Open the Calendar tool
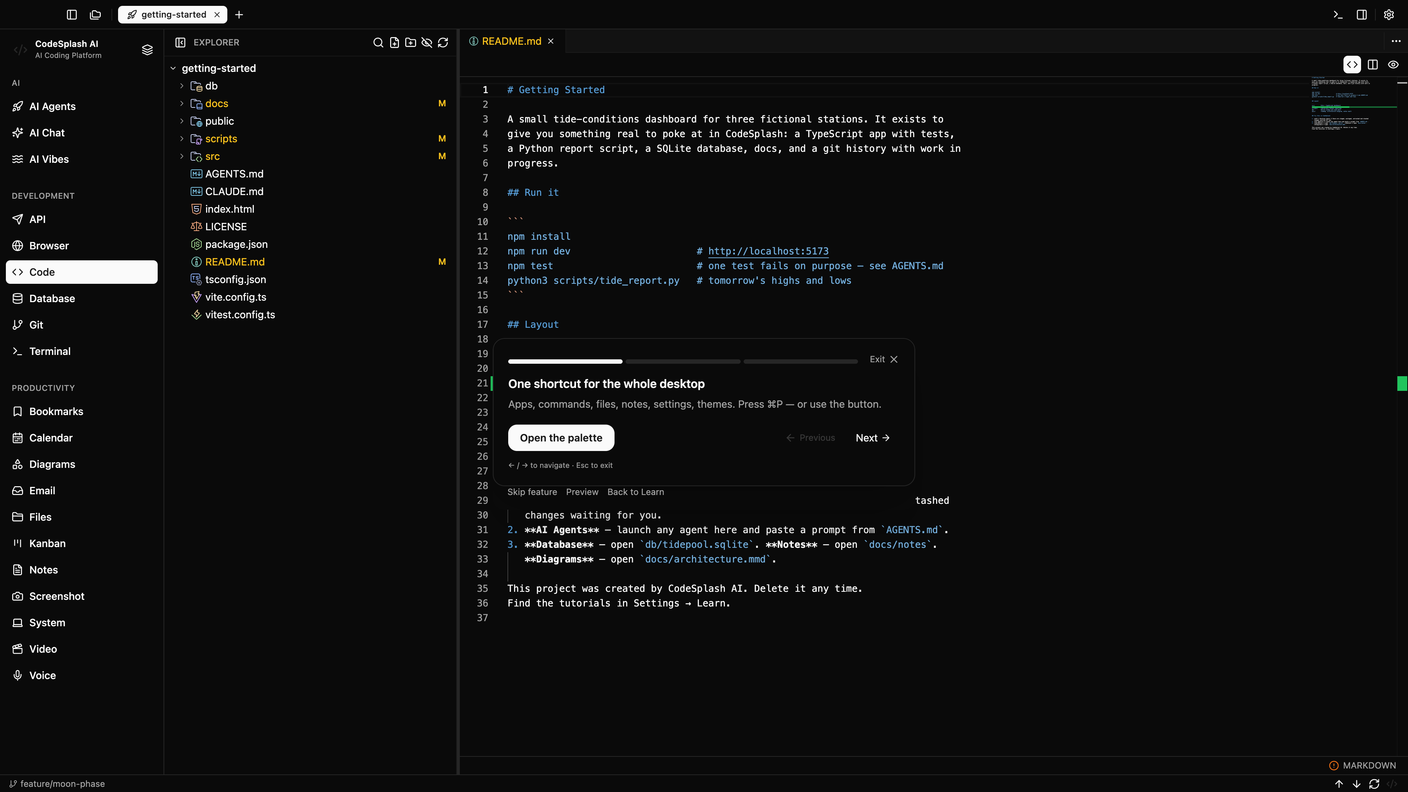1408x792 pixels. (x=81, y=438)
